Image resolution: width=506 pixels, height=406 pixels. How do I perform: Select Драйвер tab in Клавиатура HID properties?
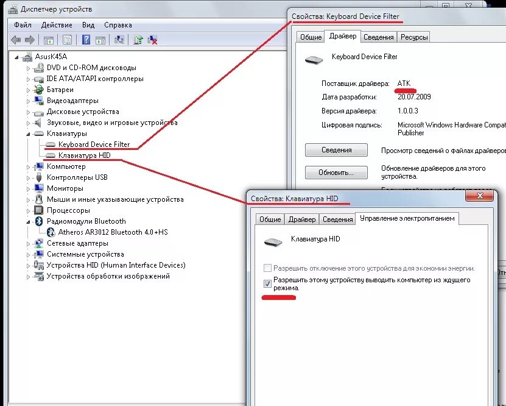tap(302, 219)
